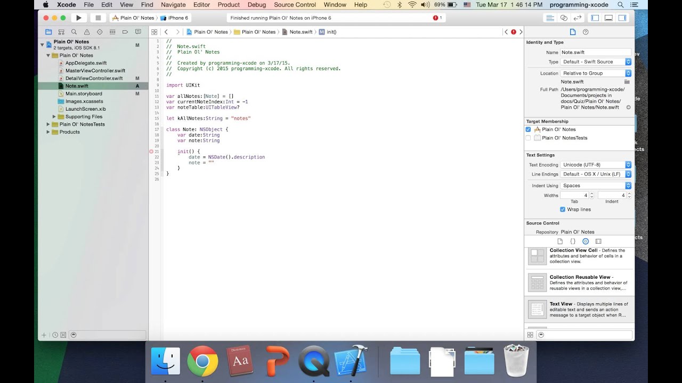682x383 pixels.
Task: Switch to the Version editor
Action: [x=577, y=18]
